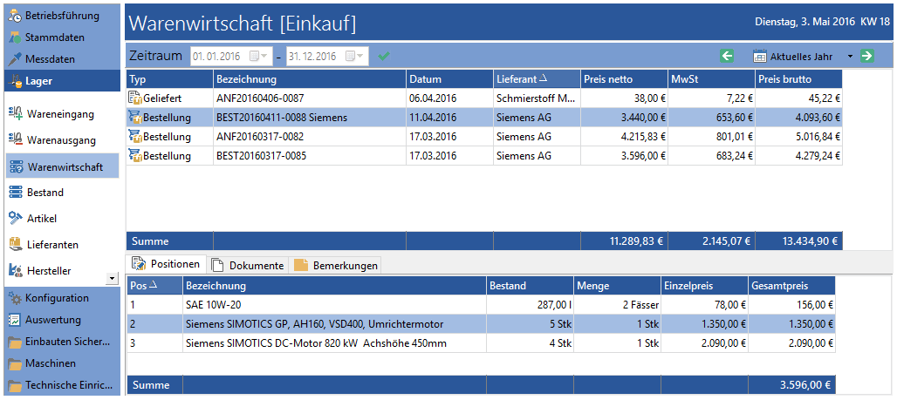Open the end date calendar dropdown
The width and height of the screenshot is (897, 400).
[x=356, y=56]
